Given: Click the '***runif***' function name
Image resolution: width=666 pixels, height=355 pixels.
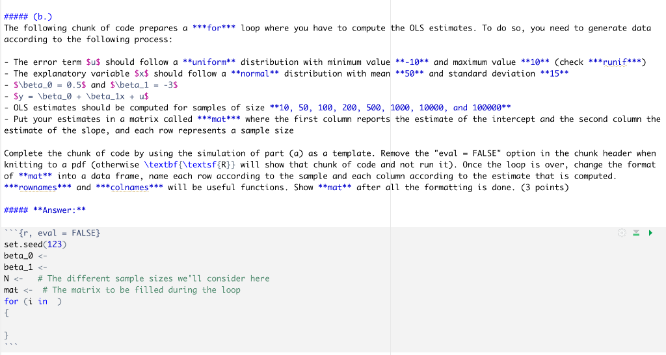Looking at the screenshot, I should 615,62.
